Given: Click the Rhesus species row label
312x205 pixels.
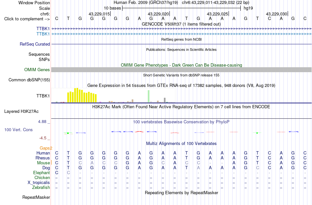Looking at the screenshot, I should pos(43,158).
